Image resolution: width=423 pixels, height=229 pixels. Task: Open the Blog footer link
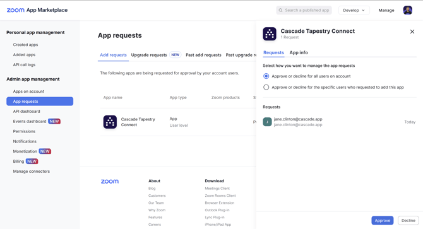coord(152,189)
